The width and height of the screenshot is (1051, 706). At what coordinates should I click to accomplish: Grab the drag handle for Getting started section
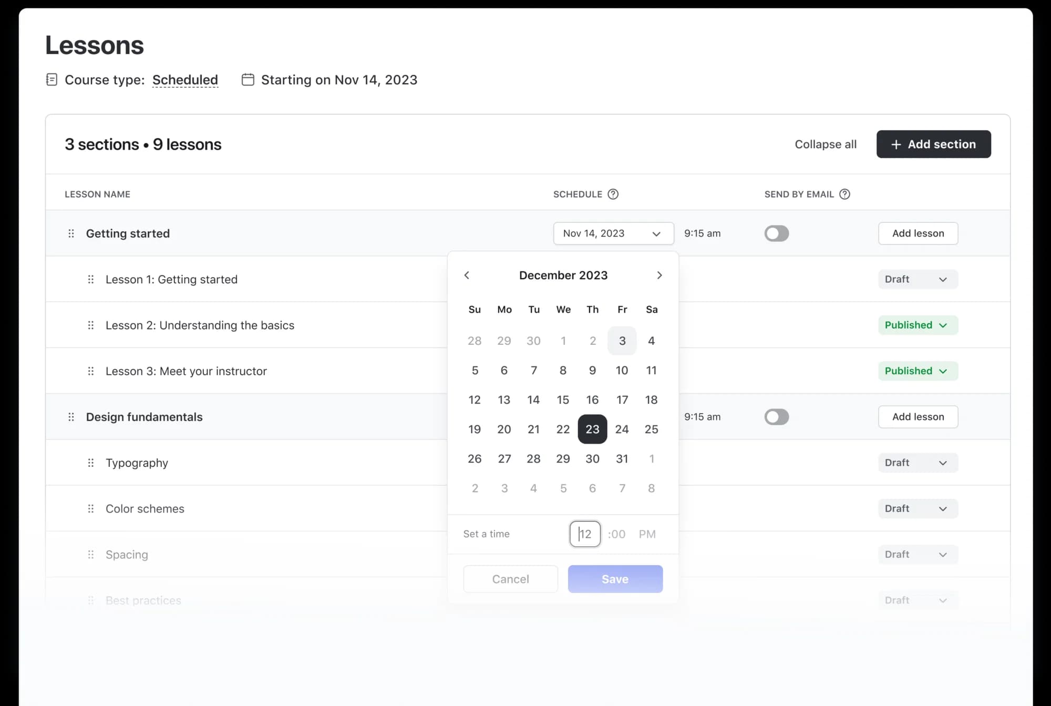pos(71,233)
